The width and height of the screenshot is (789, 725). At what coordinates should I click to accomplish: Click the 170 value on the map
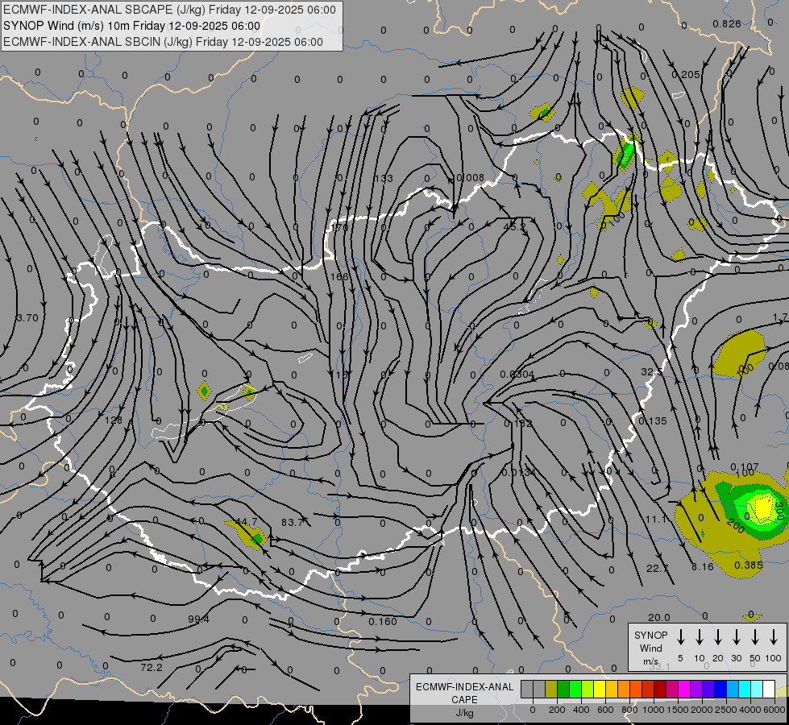coord(340,227)
